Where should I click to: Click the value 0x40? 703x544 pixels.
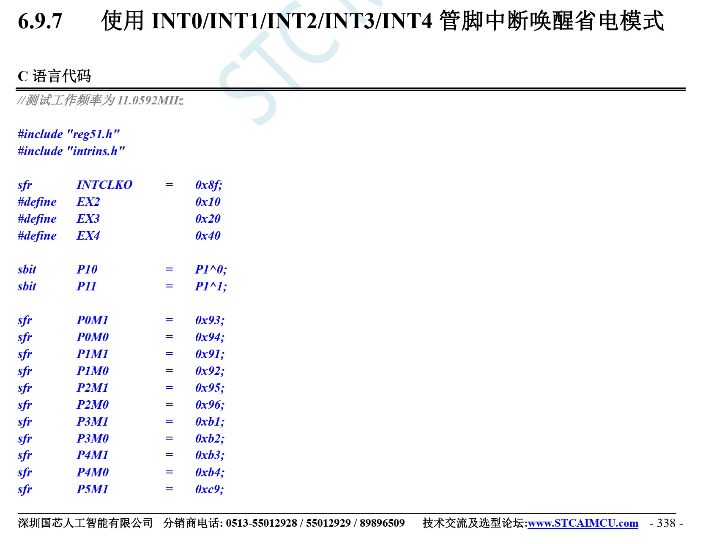(x=208, y=235)
